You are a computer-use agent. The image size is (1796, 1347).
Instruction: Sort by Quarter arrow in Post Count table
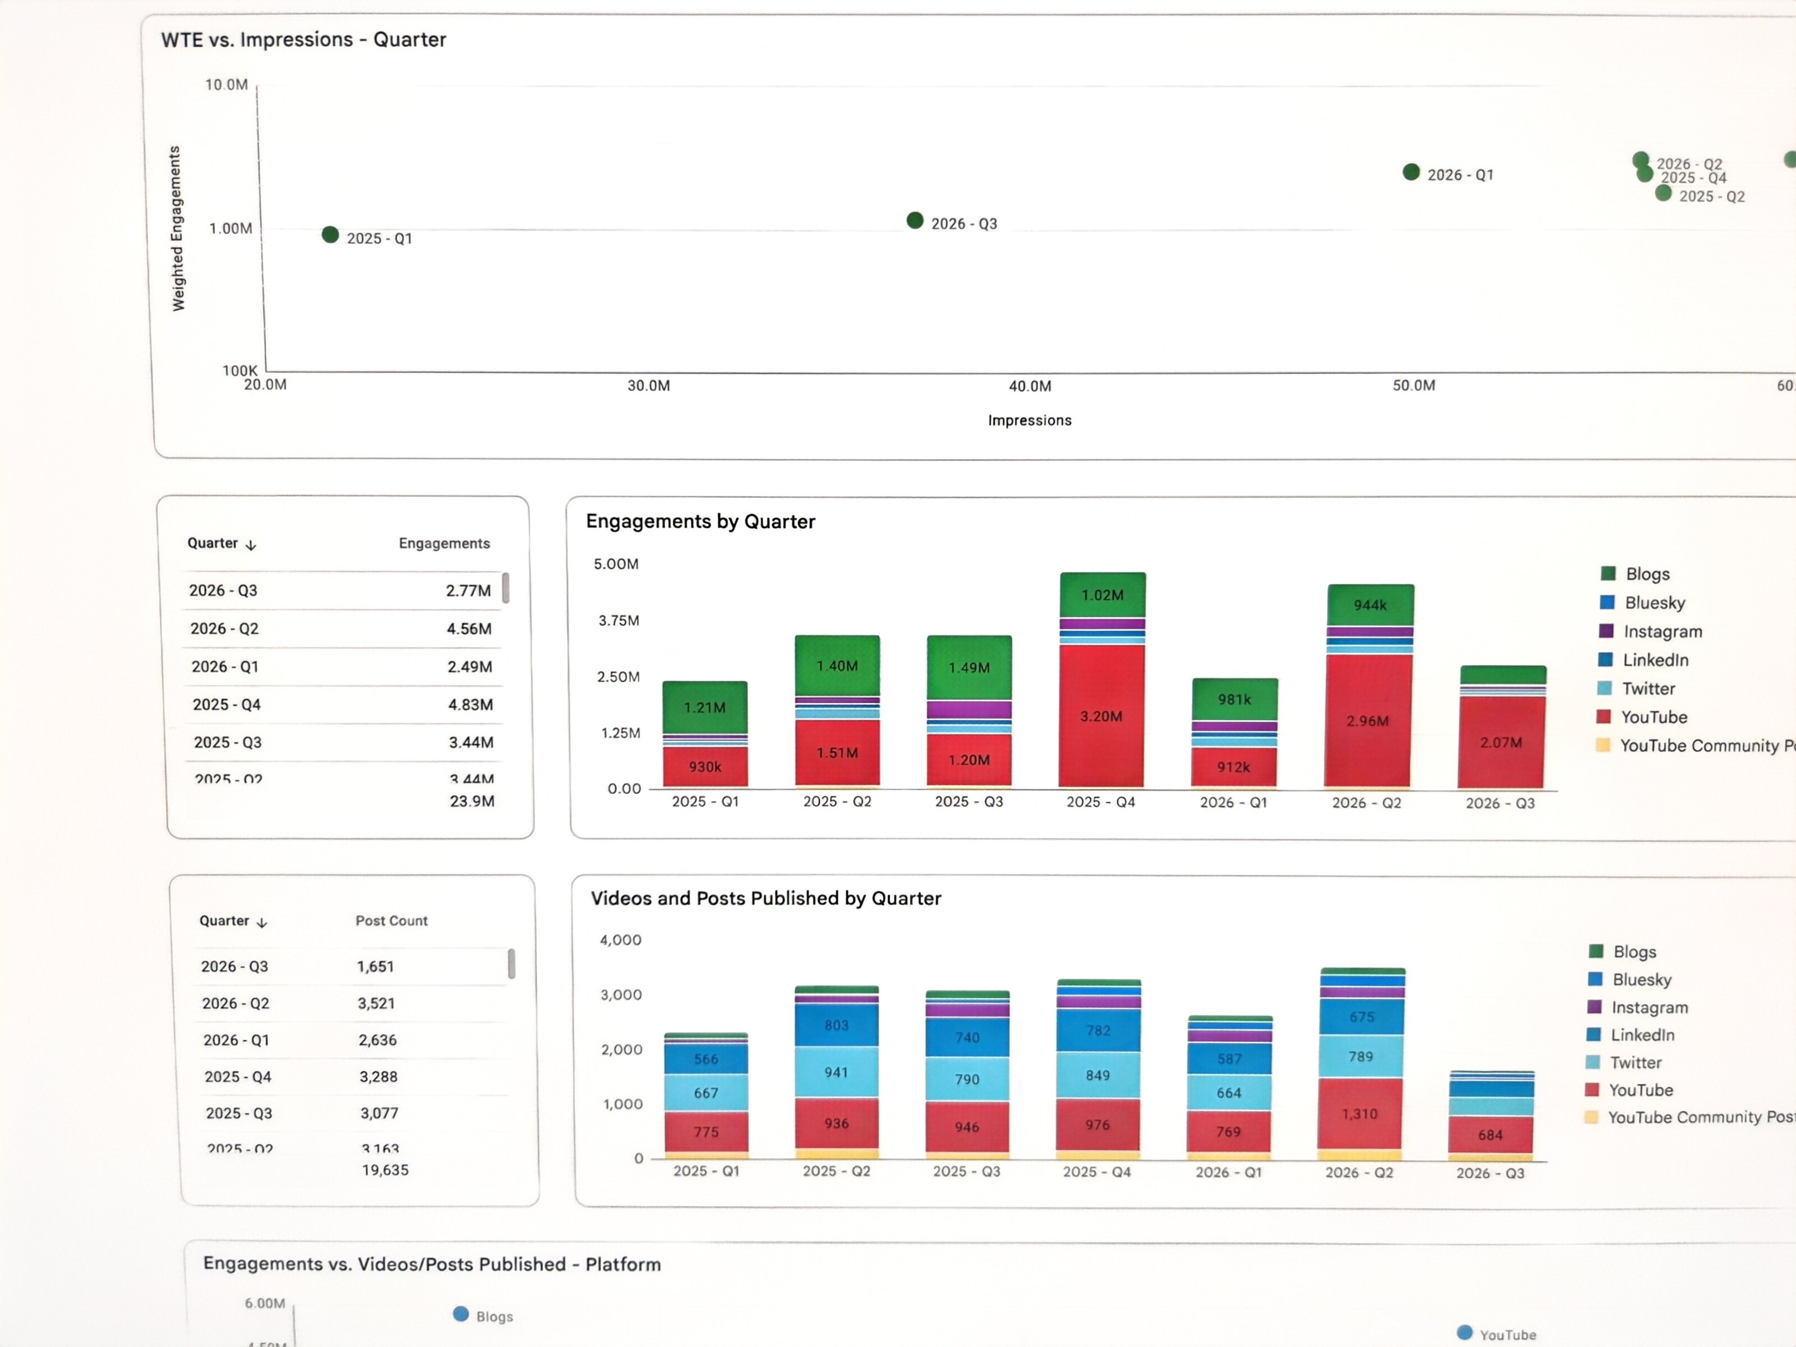(262, 922)
